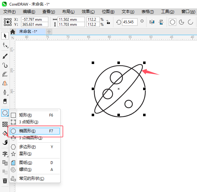Click the Ellipse tool in the toolbox

pos(5,113)
